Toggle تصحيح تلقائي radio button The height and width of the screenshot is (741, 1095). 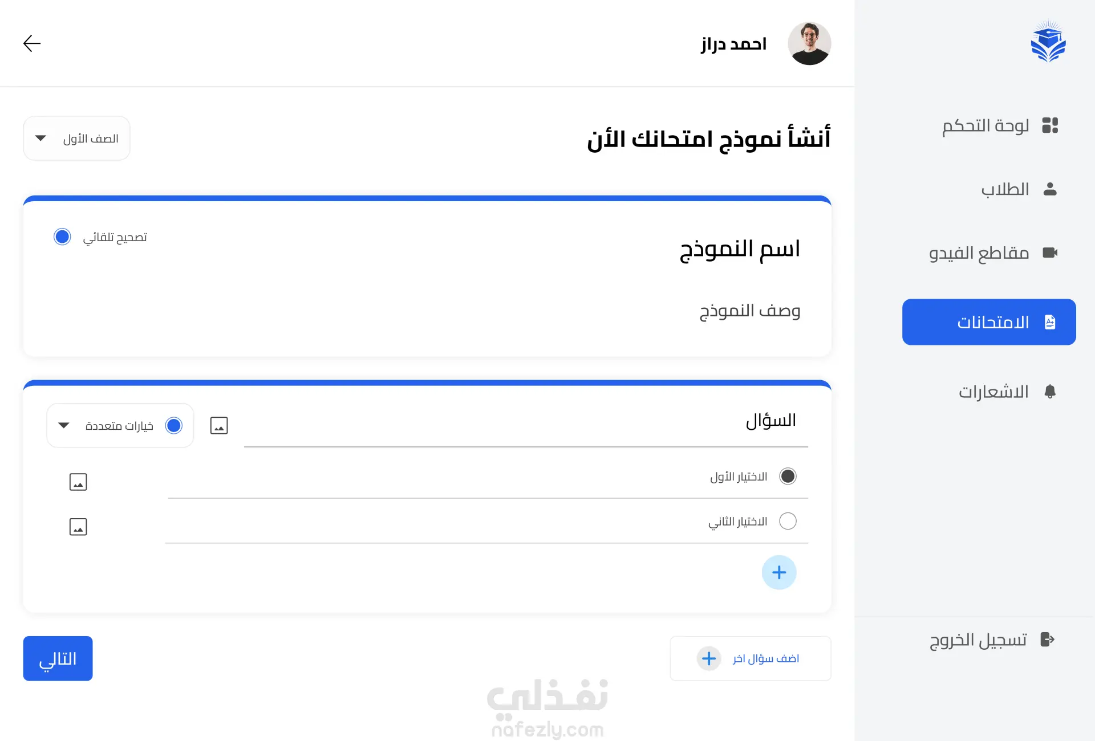click(62, 237)
